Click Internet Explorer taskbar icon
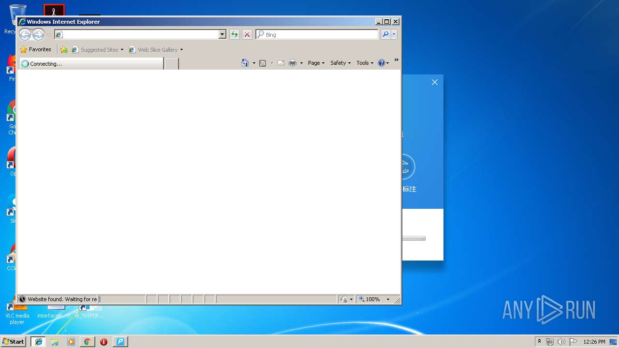This screenshot has width=619, height=348. [x=39, y=342]
